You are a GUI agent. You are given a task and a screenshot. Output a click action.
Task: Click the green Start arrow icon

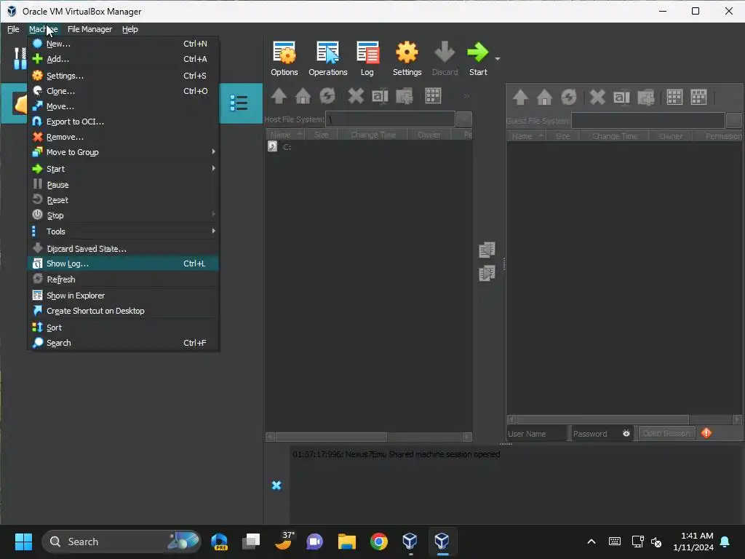[477, 52]
